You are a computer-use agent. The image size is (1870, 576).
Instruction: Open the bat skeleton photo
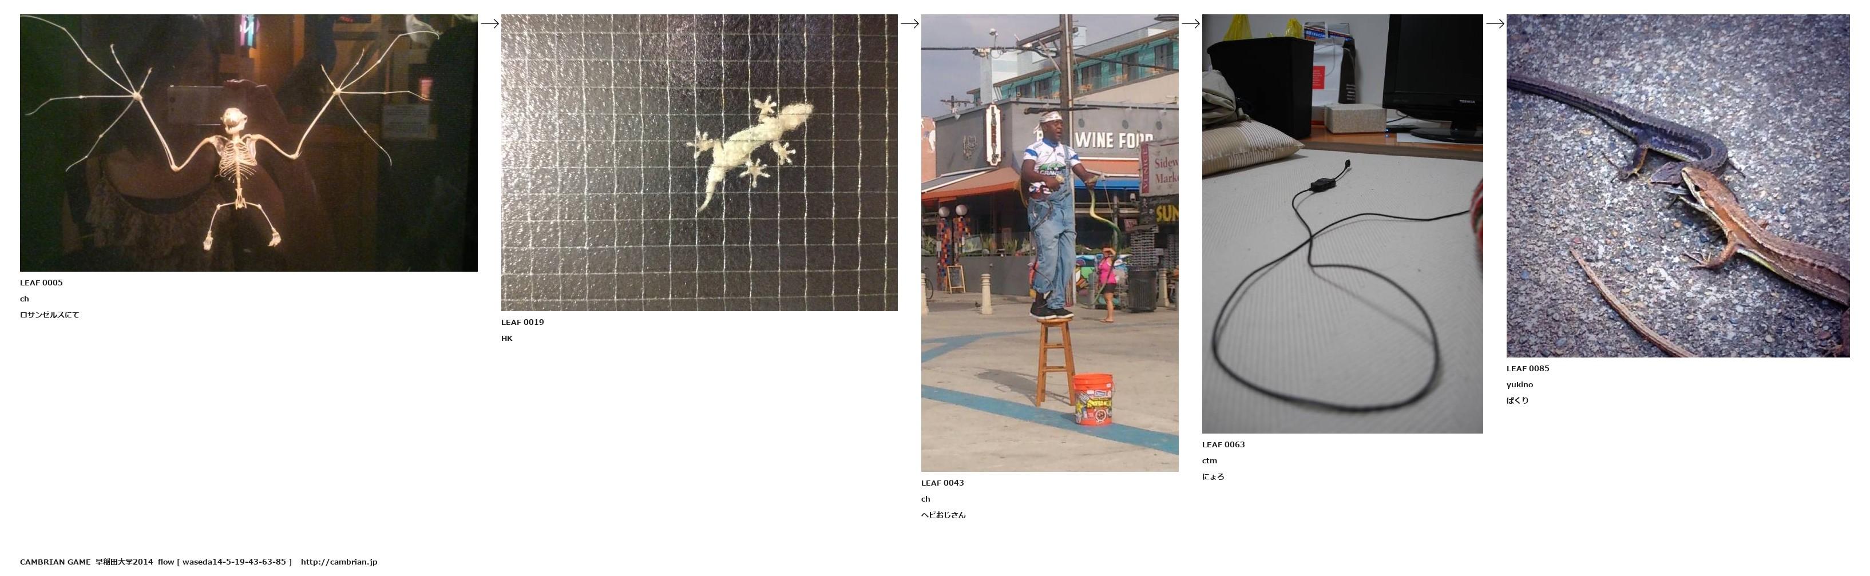248,143
